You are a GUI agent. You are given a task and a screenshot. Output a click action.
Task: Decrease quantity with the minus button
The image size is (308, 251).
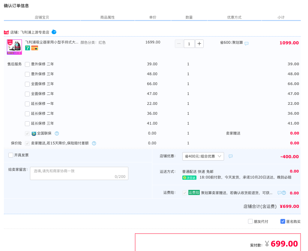(x=179, y=43)
